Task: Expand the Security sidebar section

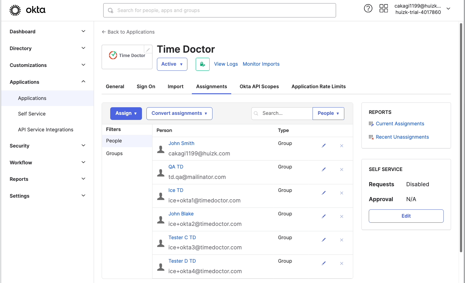Action: (x=48, y=146)
